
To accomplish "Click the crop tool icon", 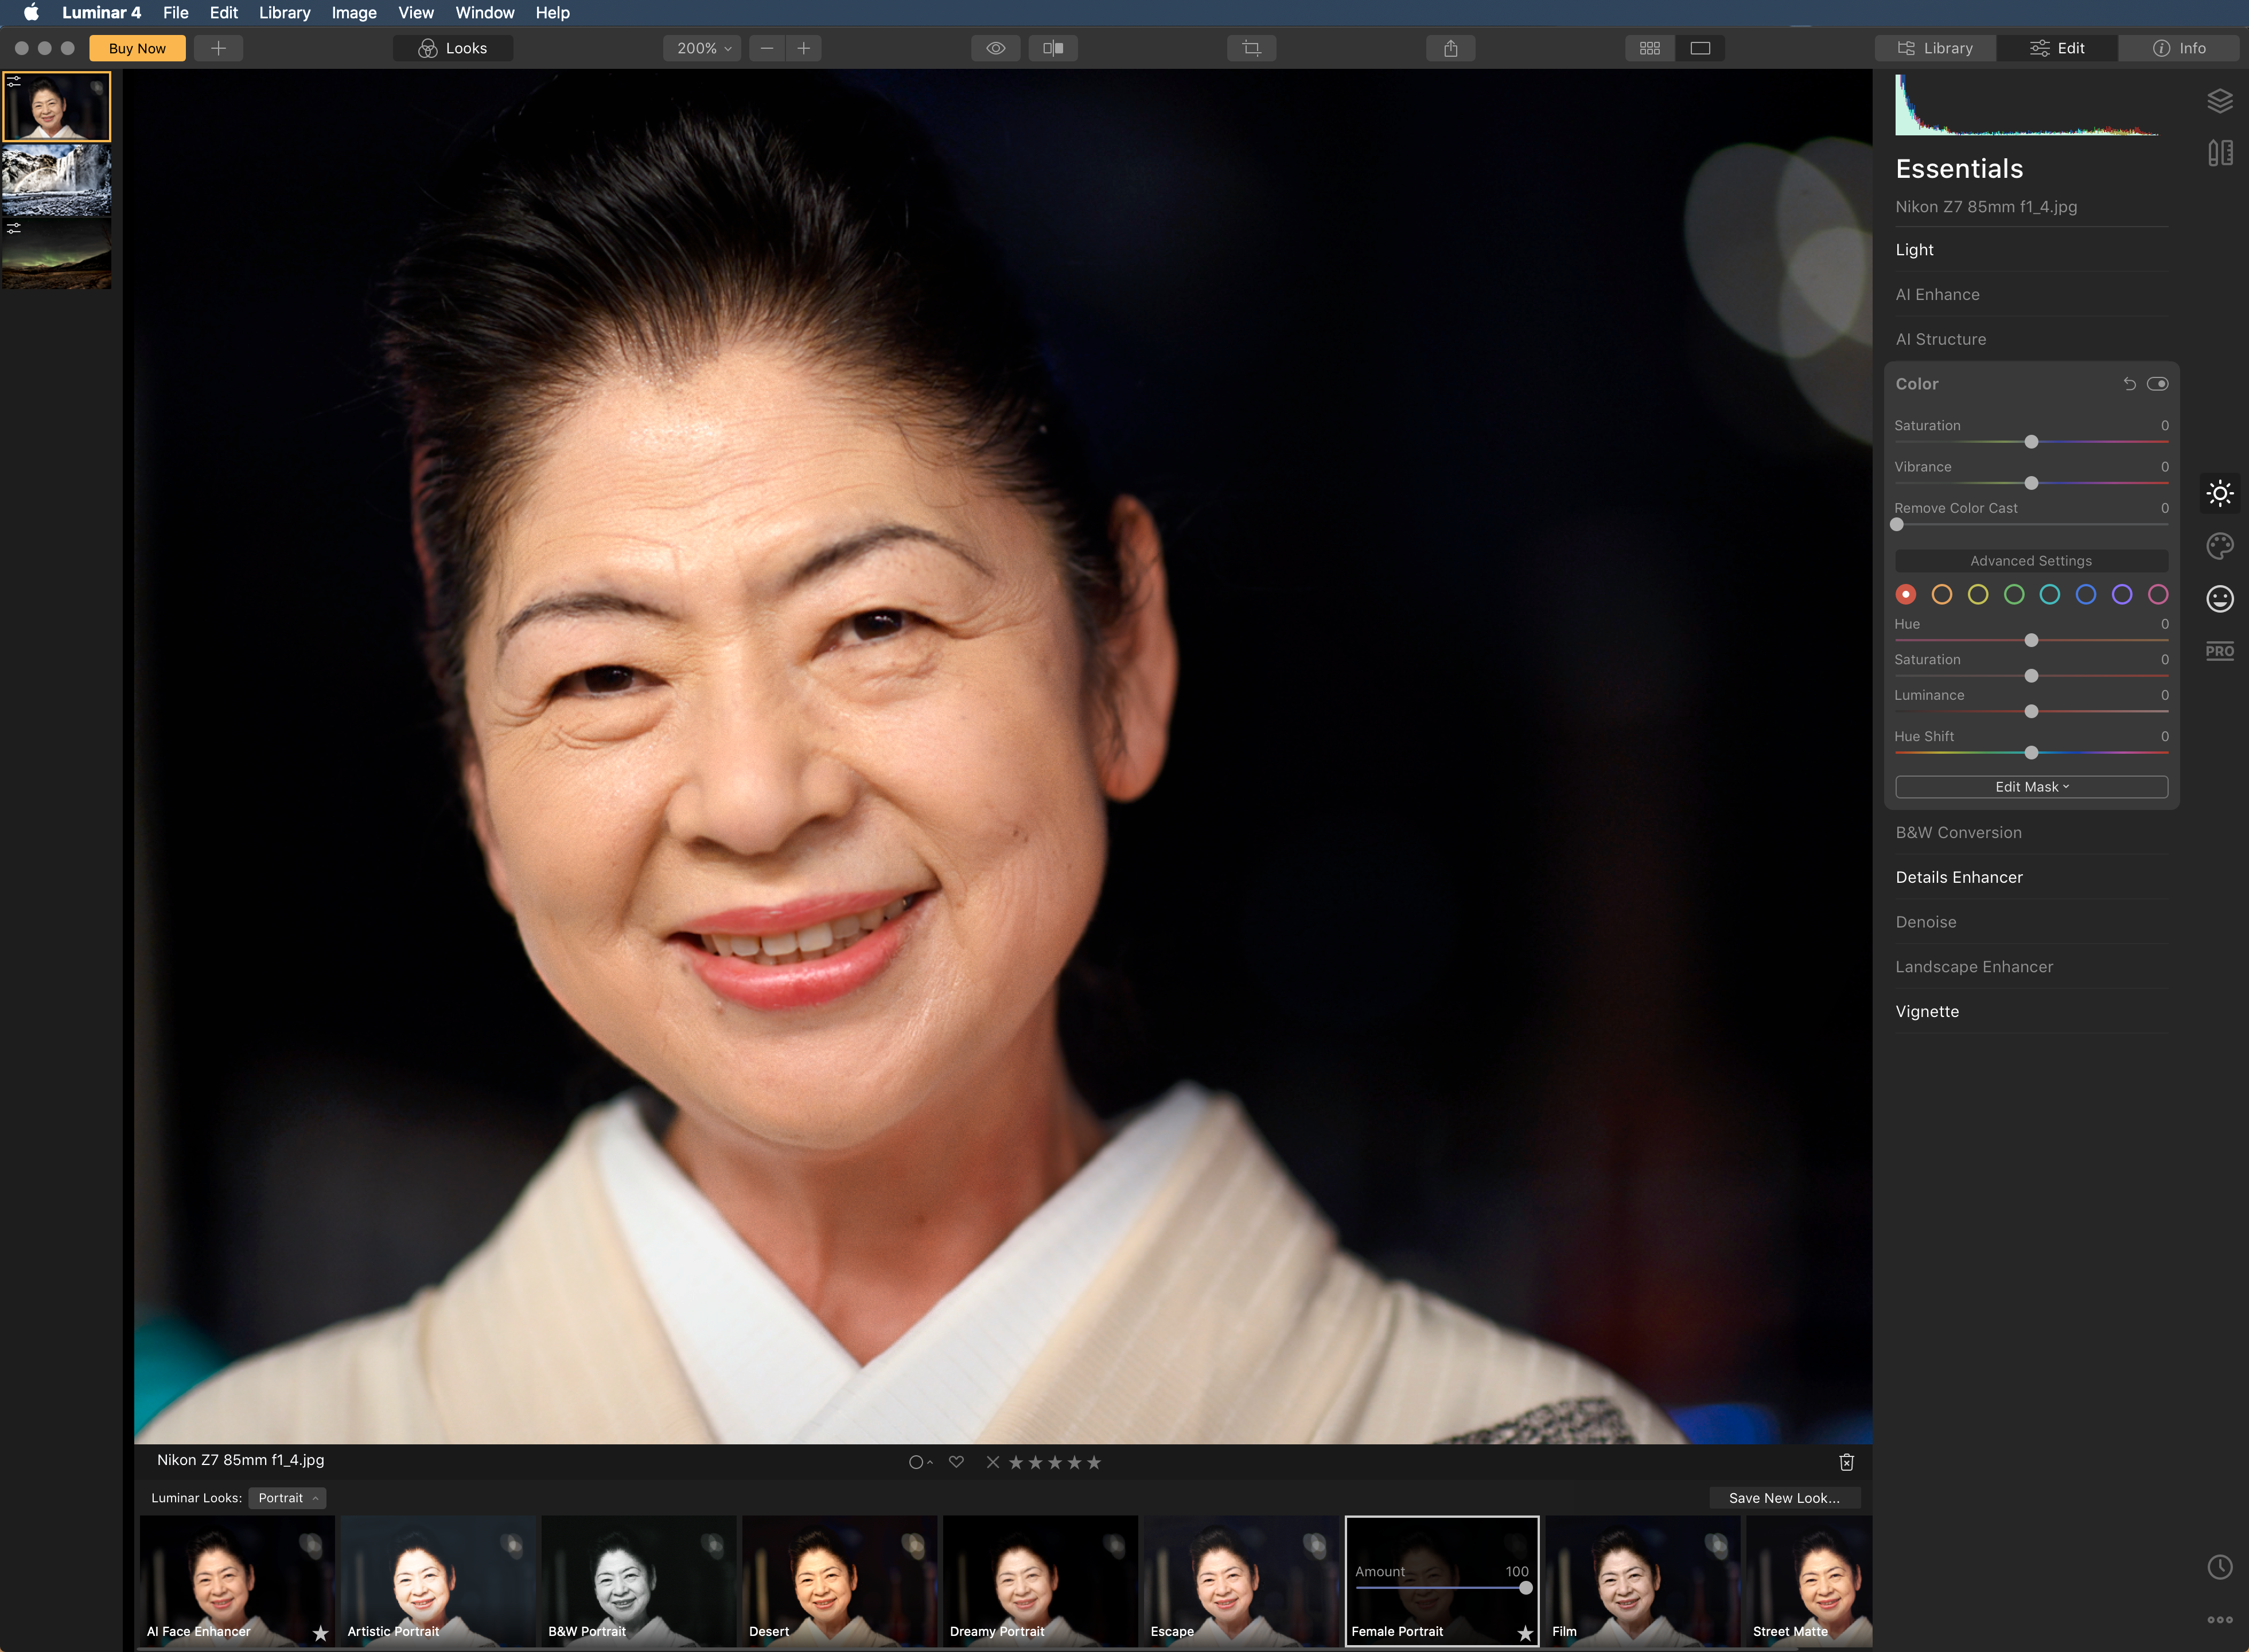I will [x=1251, y=48].
